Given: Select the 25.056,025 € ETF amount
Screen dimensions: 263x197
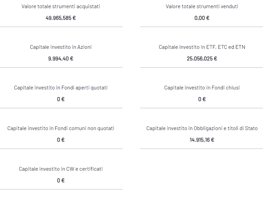Looking at the screenshot, I should click(202, 59).
